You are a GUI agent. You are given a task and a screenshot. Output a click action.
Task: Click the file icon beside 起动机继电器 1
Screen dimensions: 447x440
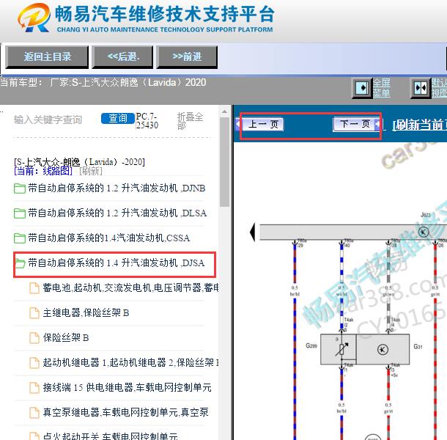point(34,363)
